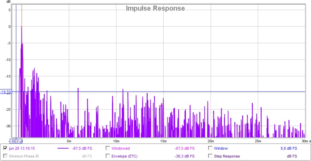Enable the Envelope (ETC) checkbox
This screenshot has width=311, height=161.
coord(108,156)
